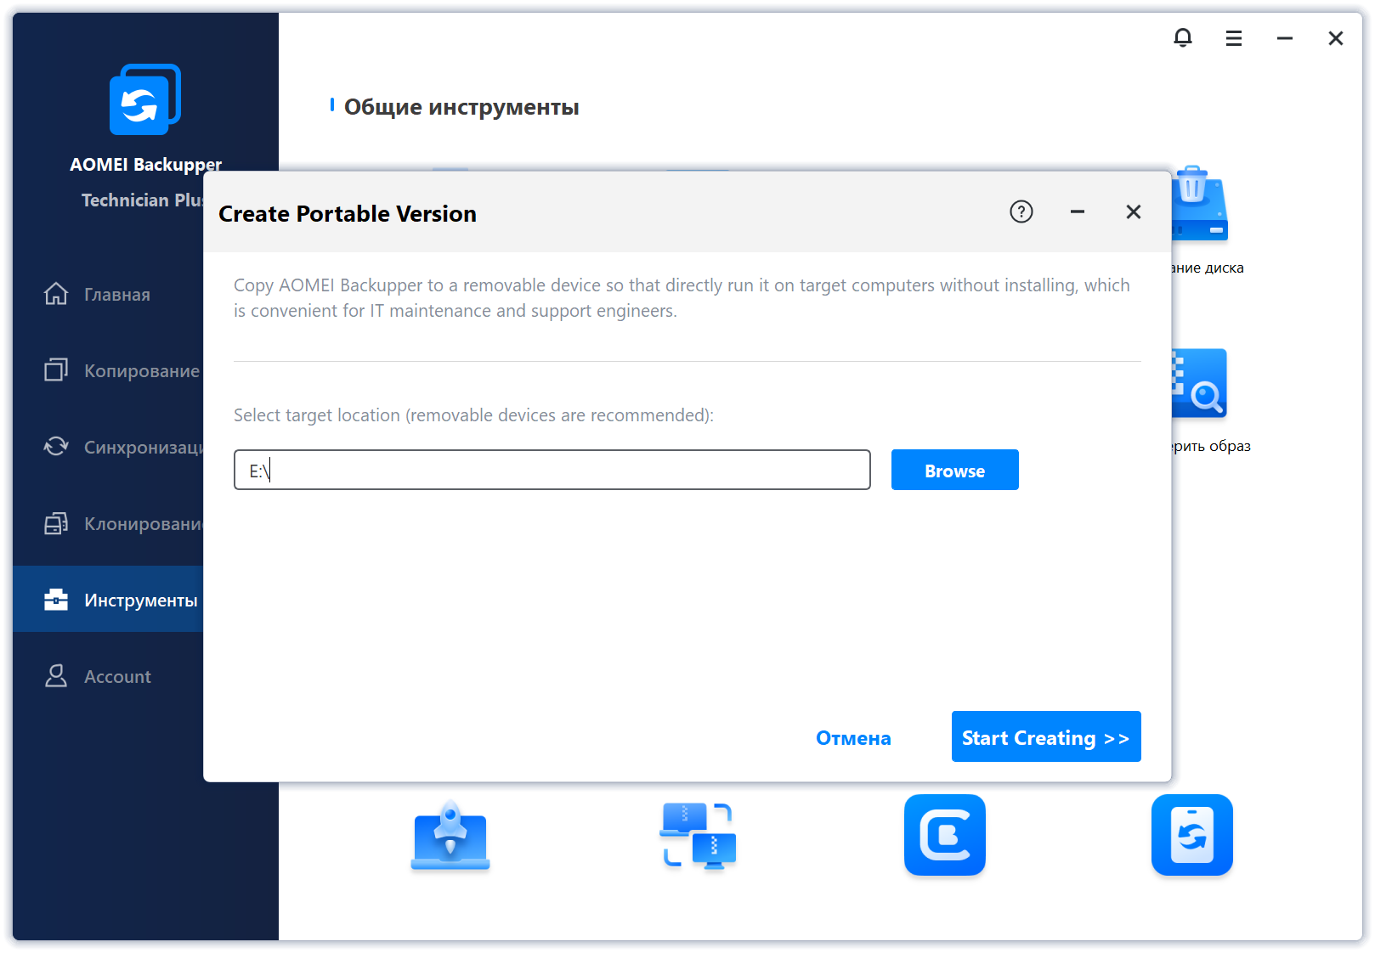Select Инструменты in the sidebar
This screenshot has height=953, width=1375.
tap(108, 600)
